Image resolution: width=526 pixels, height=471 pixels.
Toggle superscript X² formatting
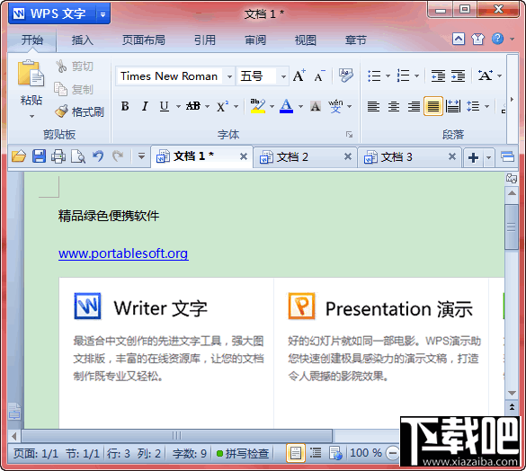222,106
